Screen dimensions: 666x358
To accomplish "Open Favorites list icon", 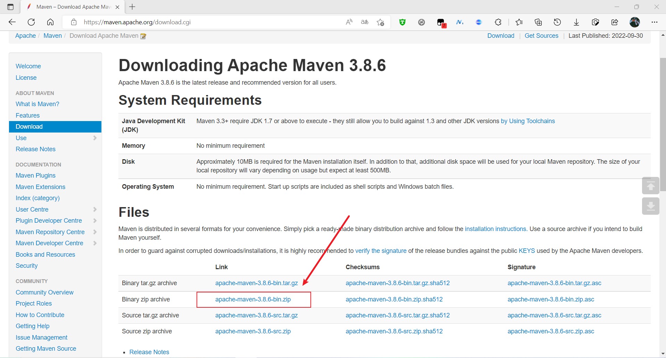I will [x=519, y=22].
